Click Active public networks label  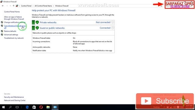click(41, 47)
